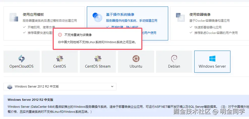Click the 使用容器镜像 card icon
The width and height of the screenshot is (249, 119).
point(180,17)
